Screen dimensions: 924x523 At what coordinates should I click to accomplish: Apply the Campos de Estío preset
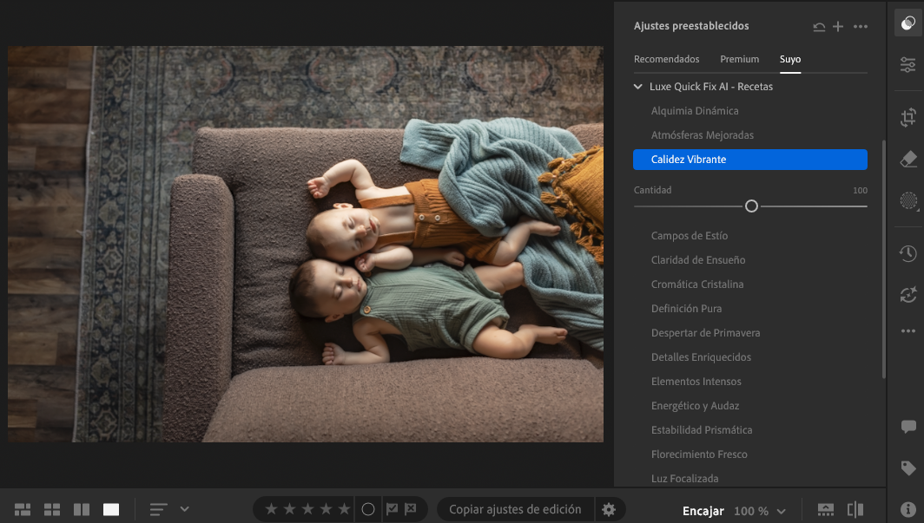(690, 236)
